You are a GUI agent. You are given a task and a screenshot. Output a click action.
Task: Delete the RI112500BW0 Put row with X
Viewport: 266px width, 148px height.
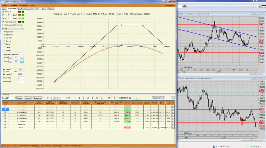coord(173,112)
